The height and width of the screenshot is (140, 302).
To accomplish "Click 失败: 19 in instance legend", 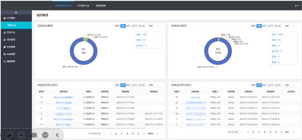I will pyautogui.click(x=141, y=40).
